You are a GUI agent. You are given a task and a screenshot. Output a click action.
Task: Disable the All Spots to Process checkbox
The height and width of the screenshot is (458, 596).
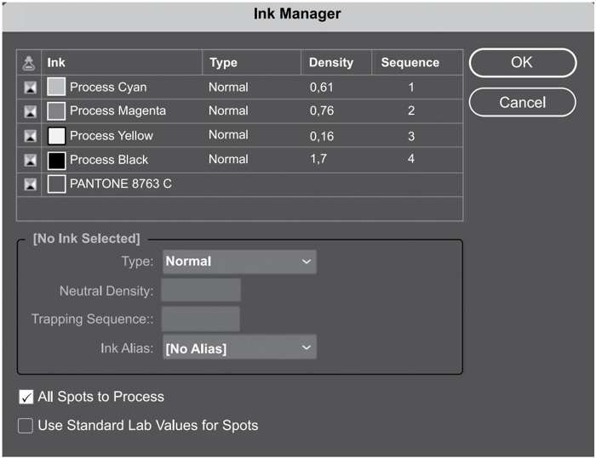coord(26,397)
